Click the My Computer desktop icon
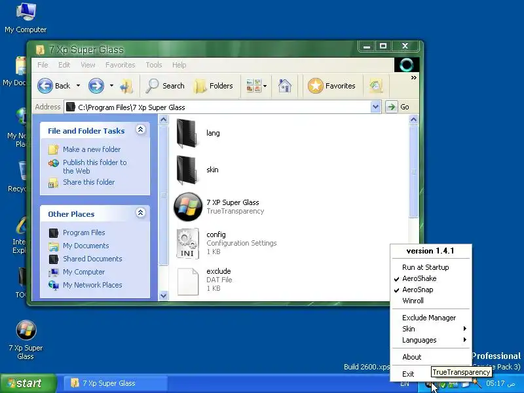Screen dimensions: 524x393 26,18
